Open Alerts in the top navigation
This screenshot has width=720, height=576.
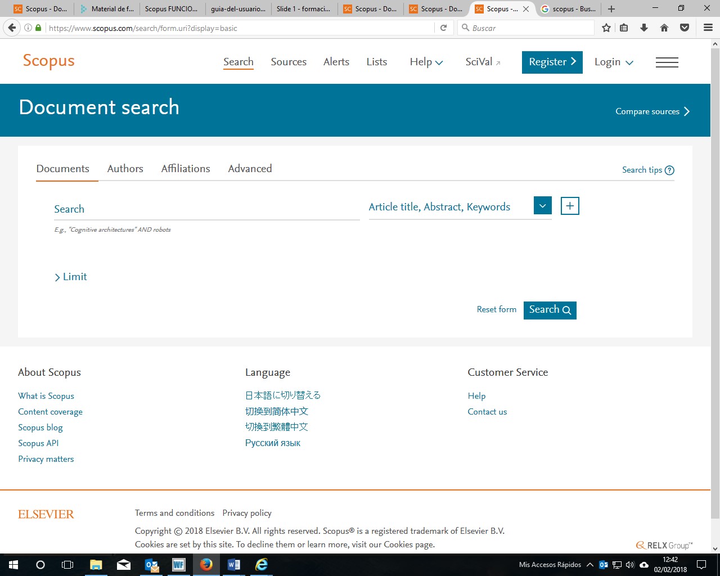[336, 62]
